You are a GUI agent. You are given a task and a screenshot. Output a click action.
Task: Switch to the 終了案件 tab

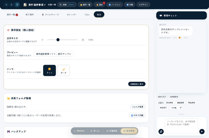pyautogui.click(x=30, y=15)
